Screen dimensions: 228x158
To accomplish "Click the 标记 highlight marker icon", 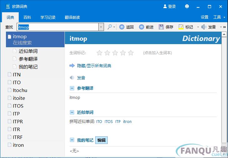I will click(x=181, y=27).
